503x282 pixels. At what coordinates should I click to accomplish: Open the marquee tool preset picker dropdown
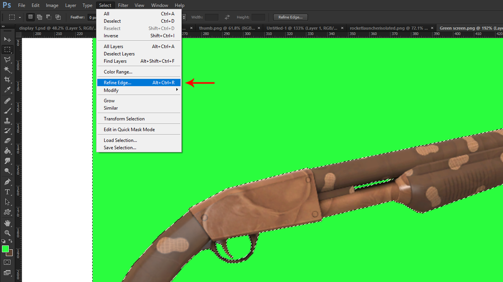click(x=20, y=17)
